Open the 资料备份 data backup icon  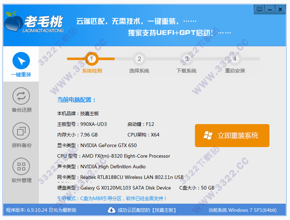coord(21,131)
